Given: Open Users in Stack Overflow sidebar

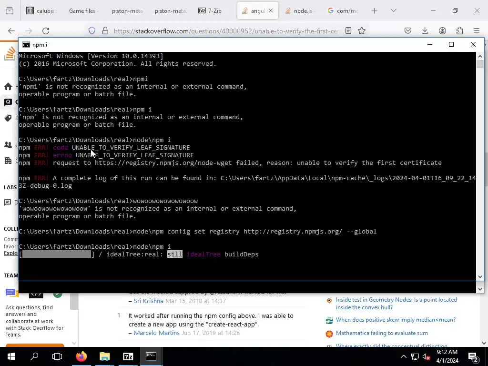Looking at the screenshot, I should [x=8, y=145].
